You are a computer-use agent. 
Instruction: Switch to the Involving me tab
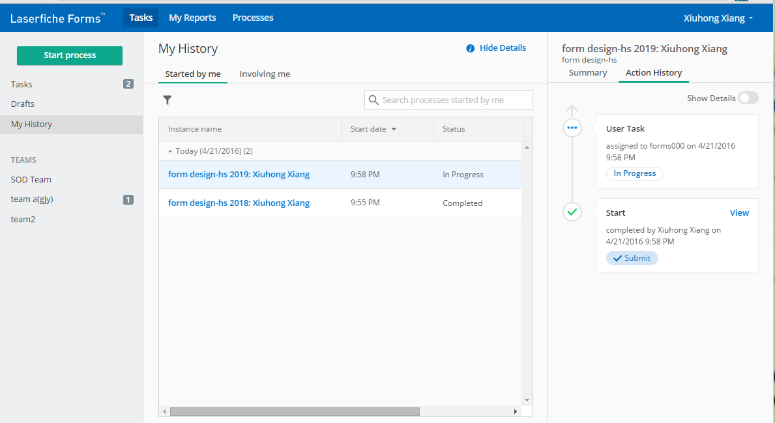click(265, 74)
